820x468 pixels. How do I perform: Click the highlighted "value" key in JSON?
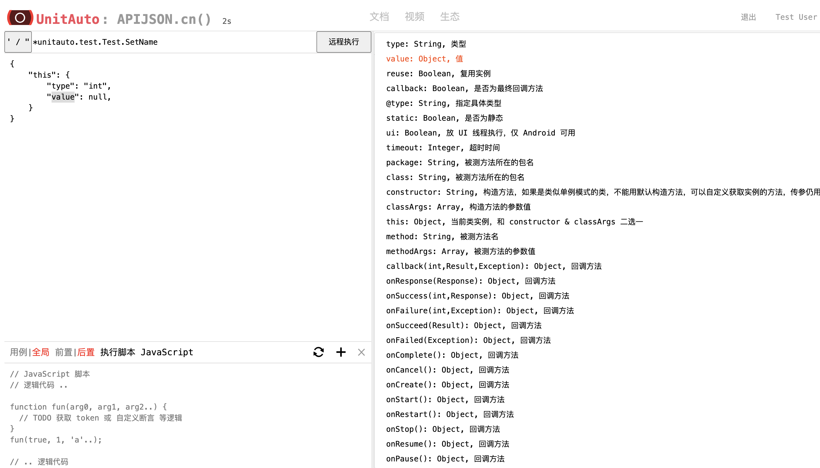click(63, 97)
